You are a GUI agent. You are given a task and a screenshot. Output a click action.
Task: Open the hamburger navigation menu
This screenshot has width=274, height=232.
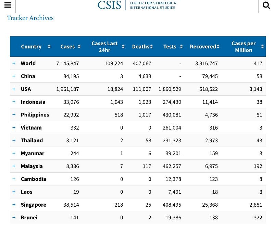[x=8, y=5]
